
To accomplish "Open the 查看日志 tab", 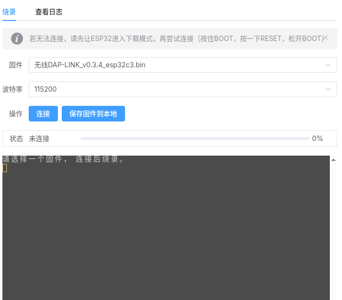I will click(x=49, y=12).
